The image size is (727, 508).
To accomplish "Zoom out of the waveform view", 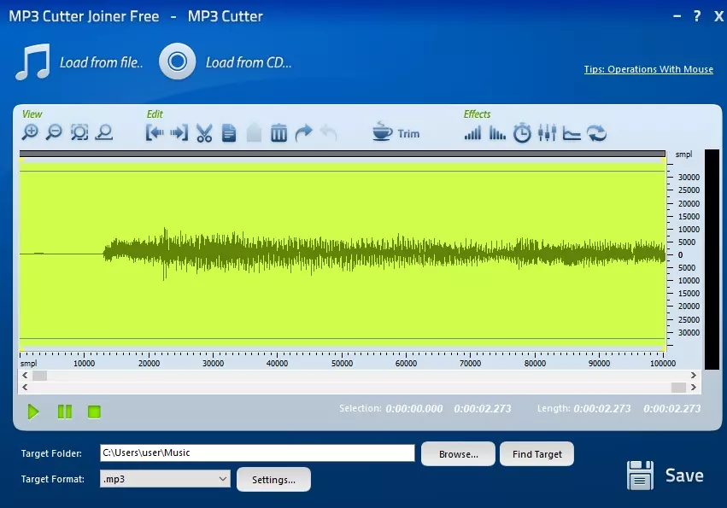I will pos(54,132).
